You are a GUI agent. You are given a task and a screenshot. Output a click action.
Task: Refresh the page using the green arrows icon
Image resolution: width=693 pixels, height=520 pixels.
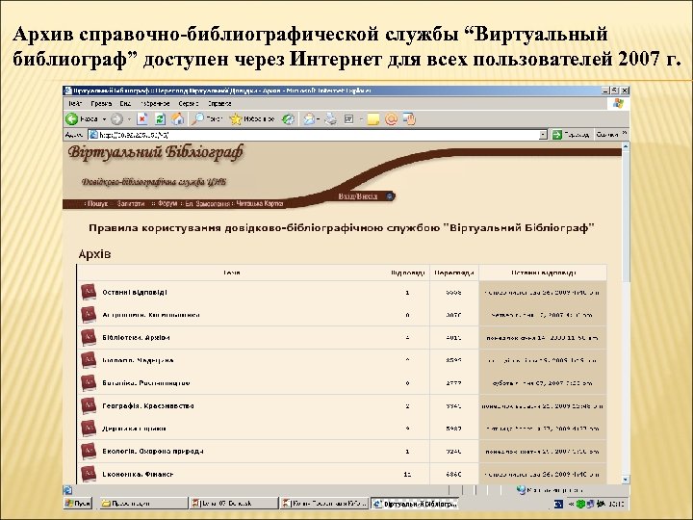160,119
